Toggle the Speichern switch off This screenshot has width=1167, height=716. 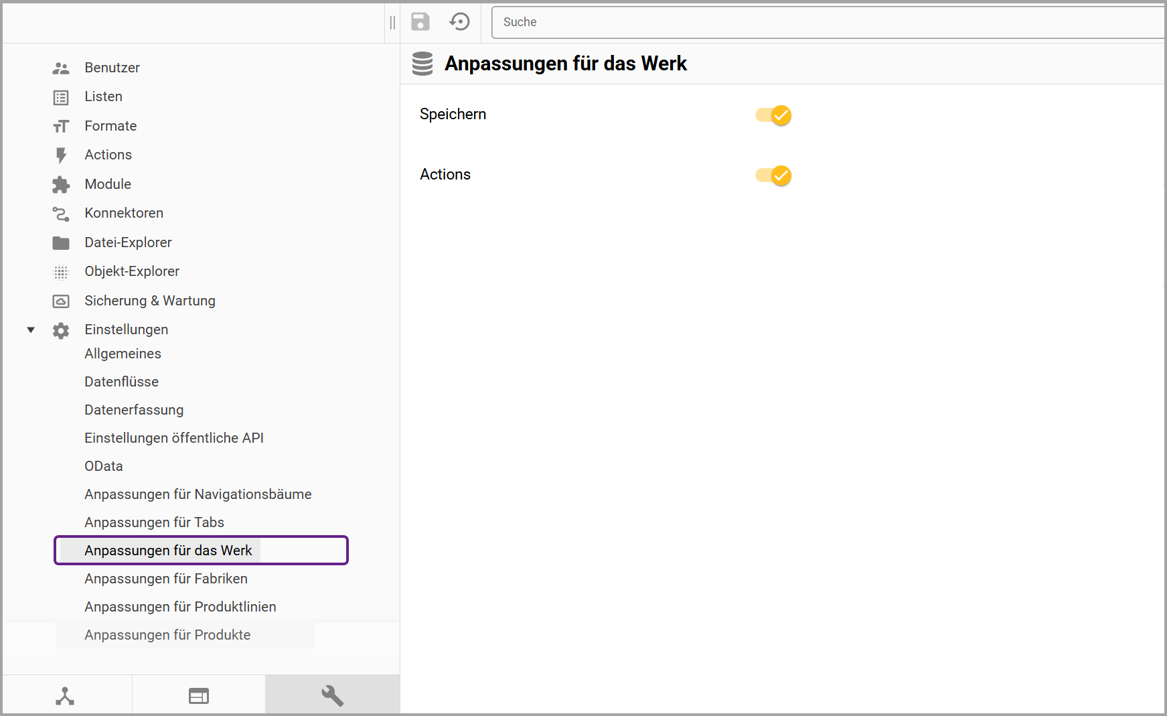tap(773, 115)
